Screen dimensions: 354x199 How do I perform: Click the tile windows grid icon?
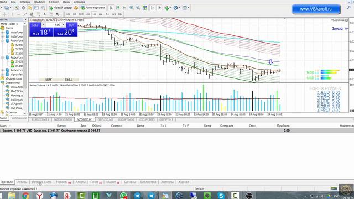click(x=145, y=8)
